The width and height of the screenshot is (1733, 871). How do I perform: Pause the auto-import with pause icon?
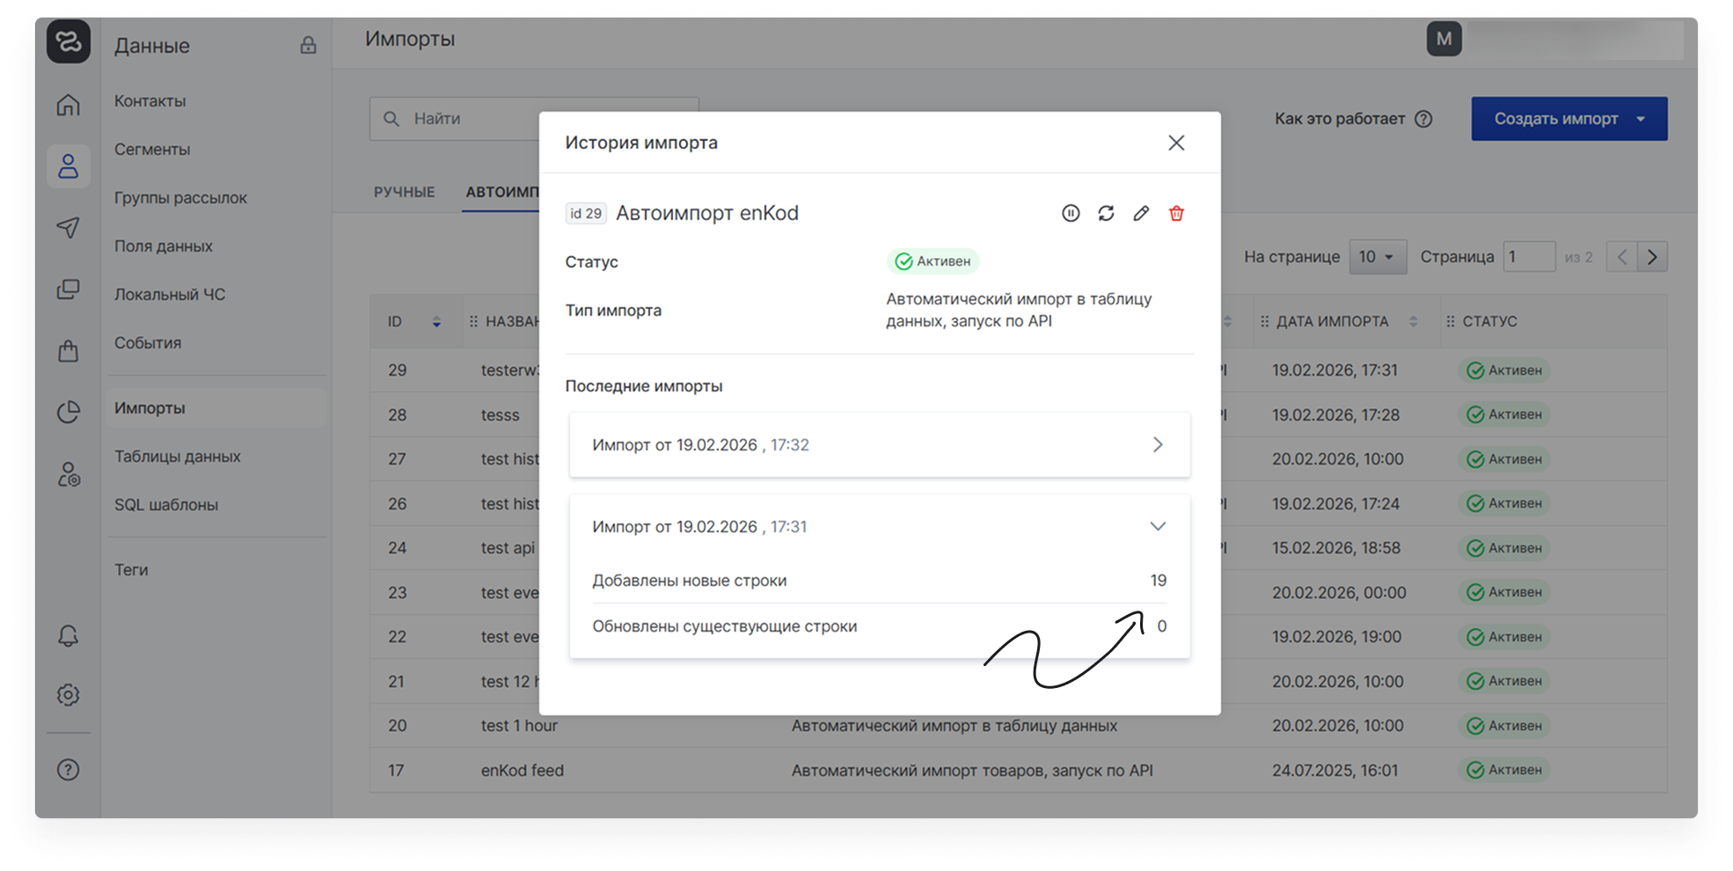tap(1070, 213)
